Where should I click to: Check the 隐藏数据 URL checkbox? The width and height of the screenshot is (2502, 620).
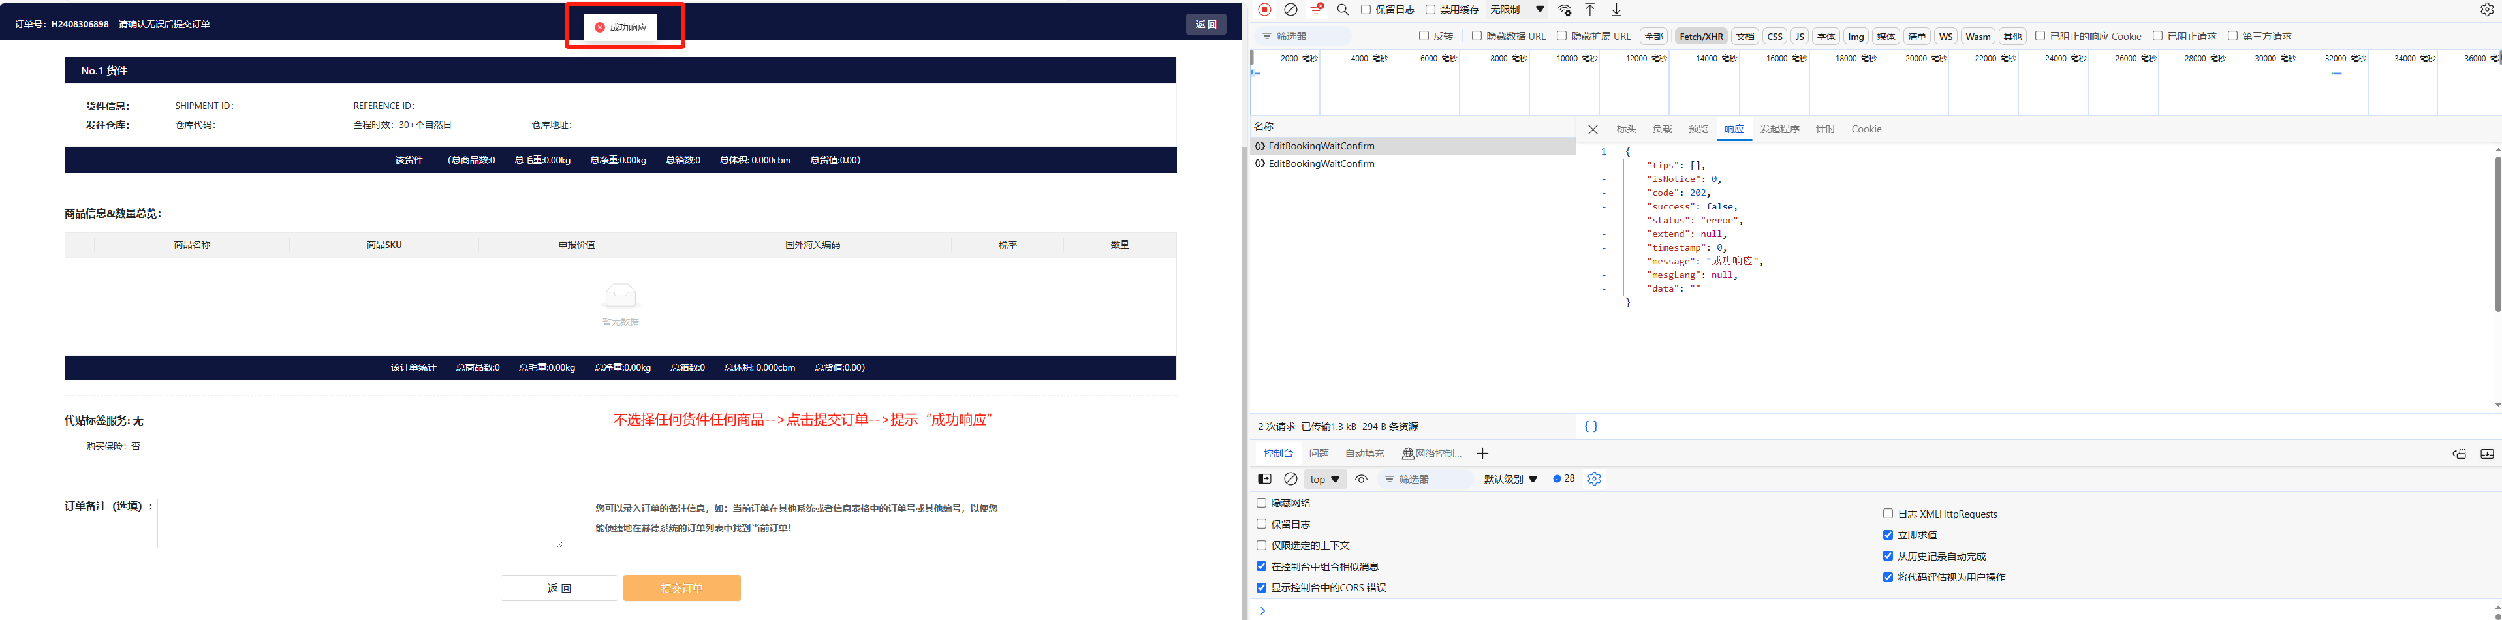[1477, 36]
